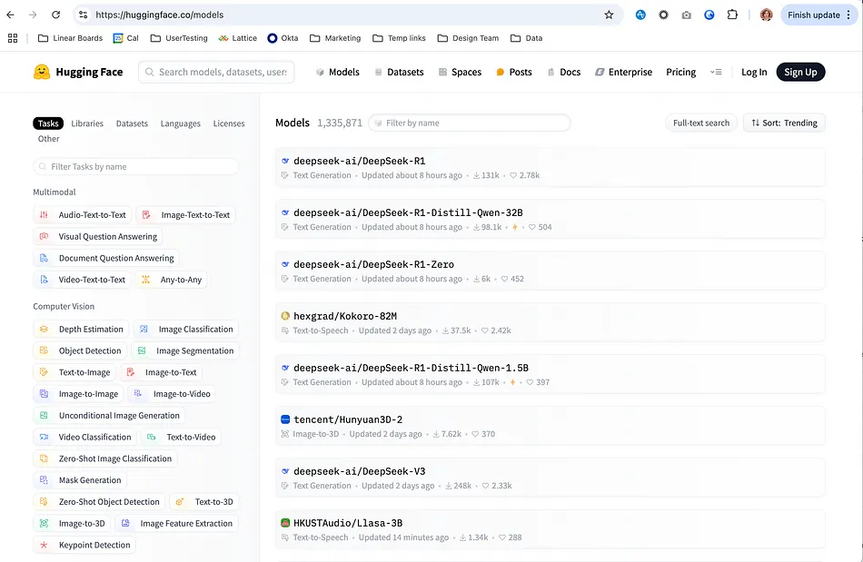Open the Chrome three-dot menu

click(x=848, y=15)
